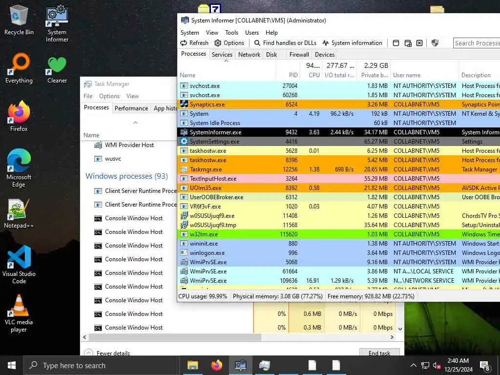Image resolution: width=500 pixels, height=375 pixels.
Task: Select the TextInputHost.exe process row
Action: point(339,179)
